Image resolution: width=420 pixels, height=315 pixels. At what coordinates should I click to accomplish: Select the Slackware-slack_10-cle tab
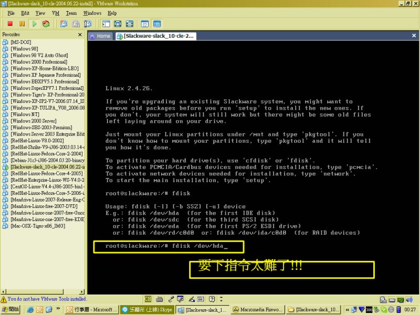coord(156,36)
